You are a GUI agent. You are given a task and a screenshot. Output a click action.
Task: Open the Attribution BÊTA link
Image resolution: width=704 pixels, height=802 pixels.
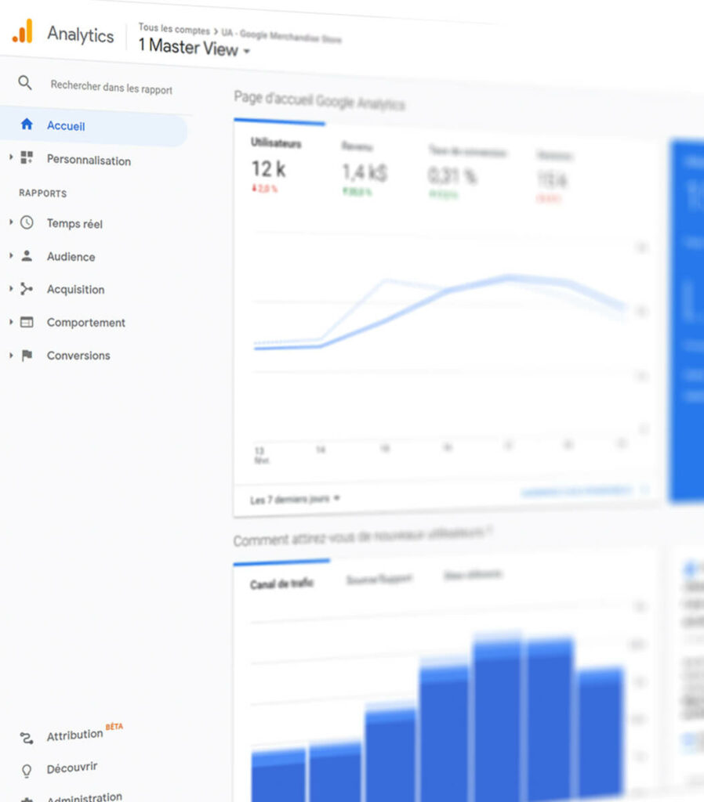click(75, 735)
